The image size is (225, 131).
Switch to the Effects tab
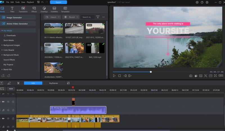point(34,10)
